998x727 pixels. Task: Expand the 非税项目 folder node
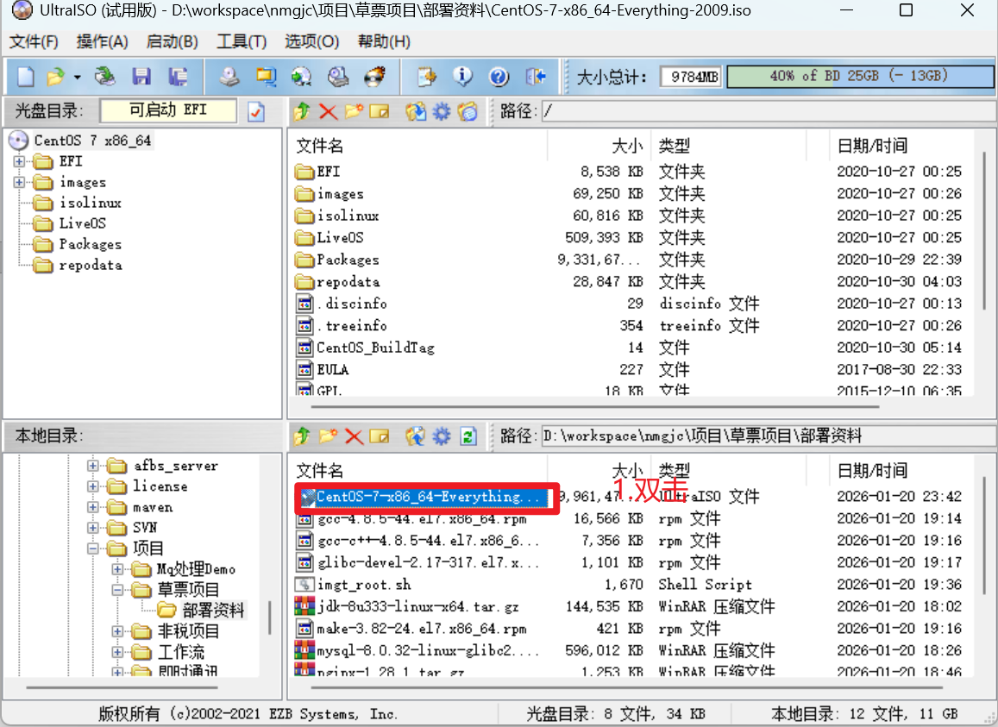[x=117, y=631]
